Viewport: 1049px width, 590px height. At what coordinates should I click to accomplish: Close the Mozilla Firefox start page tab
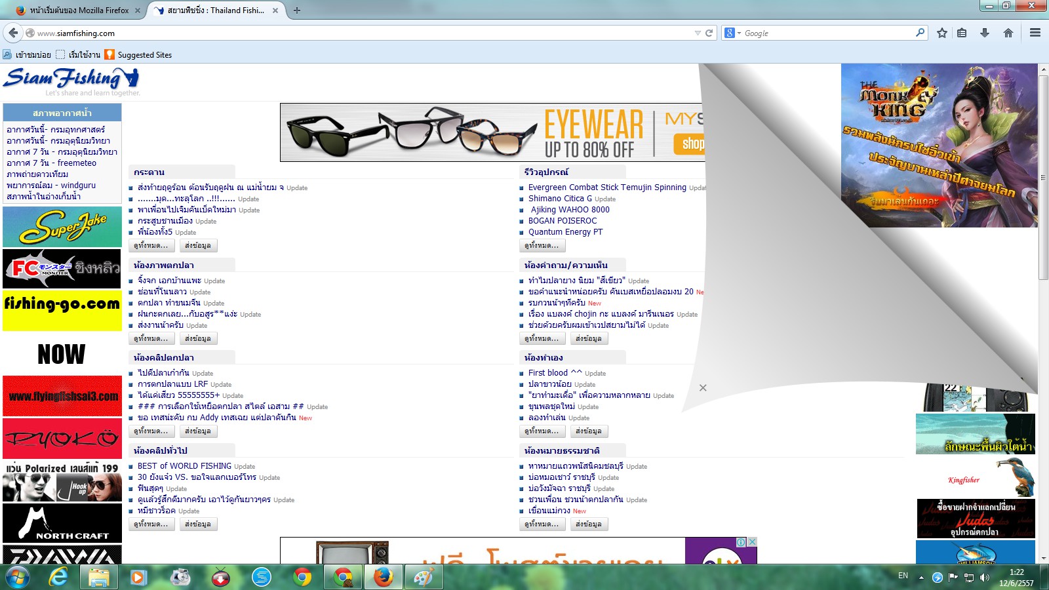138,10
